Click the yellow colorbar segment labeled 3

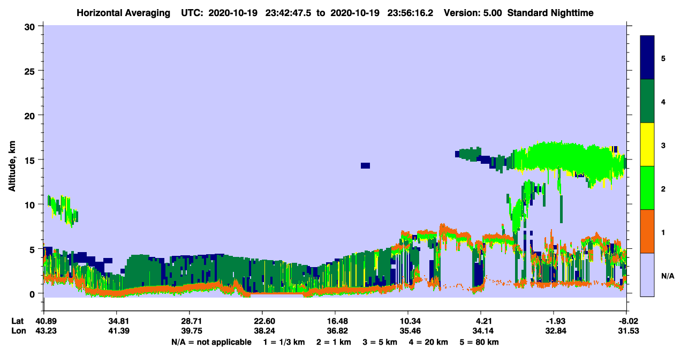tap(647, 145)
